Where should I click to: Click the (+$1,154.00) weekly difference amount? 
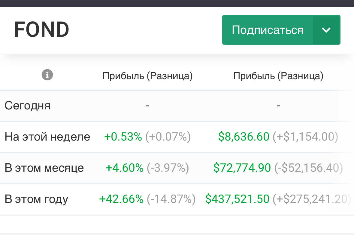click(x=305, y=137)
